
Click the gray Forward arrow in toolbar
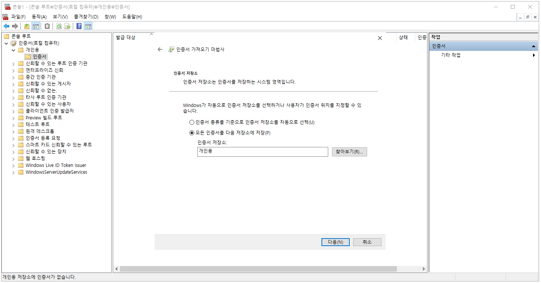(15, 26)
